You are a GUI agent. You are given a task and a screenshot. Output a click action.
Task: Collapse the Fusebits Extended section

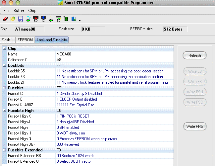coord(4,150)
